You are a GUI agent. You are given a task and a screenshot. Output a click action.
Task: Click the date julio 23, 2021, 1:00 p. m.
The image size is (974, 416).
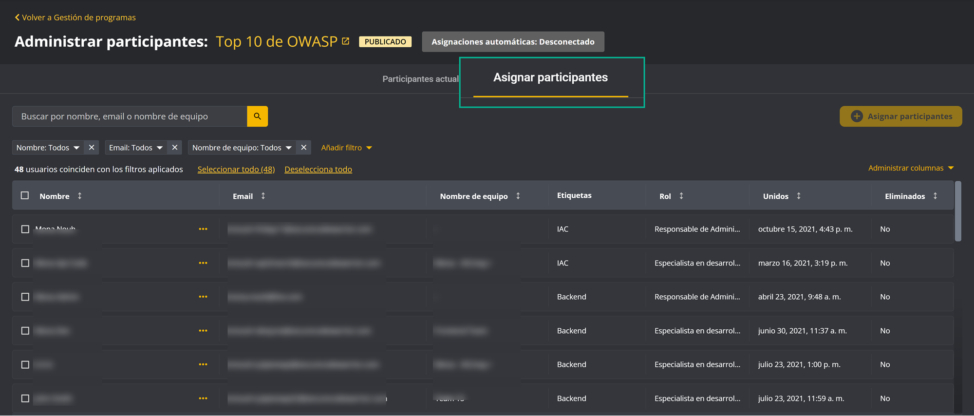(x=800, y=364)
